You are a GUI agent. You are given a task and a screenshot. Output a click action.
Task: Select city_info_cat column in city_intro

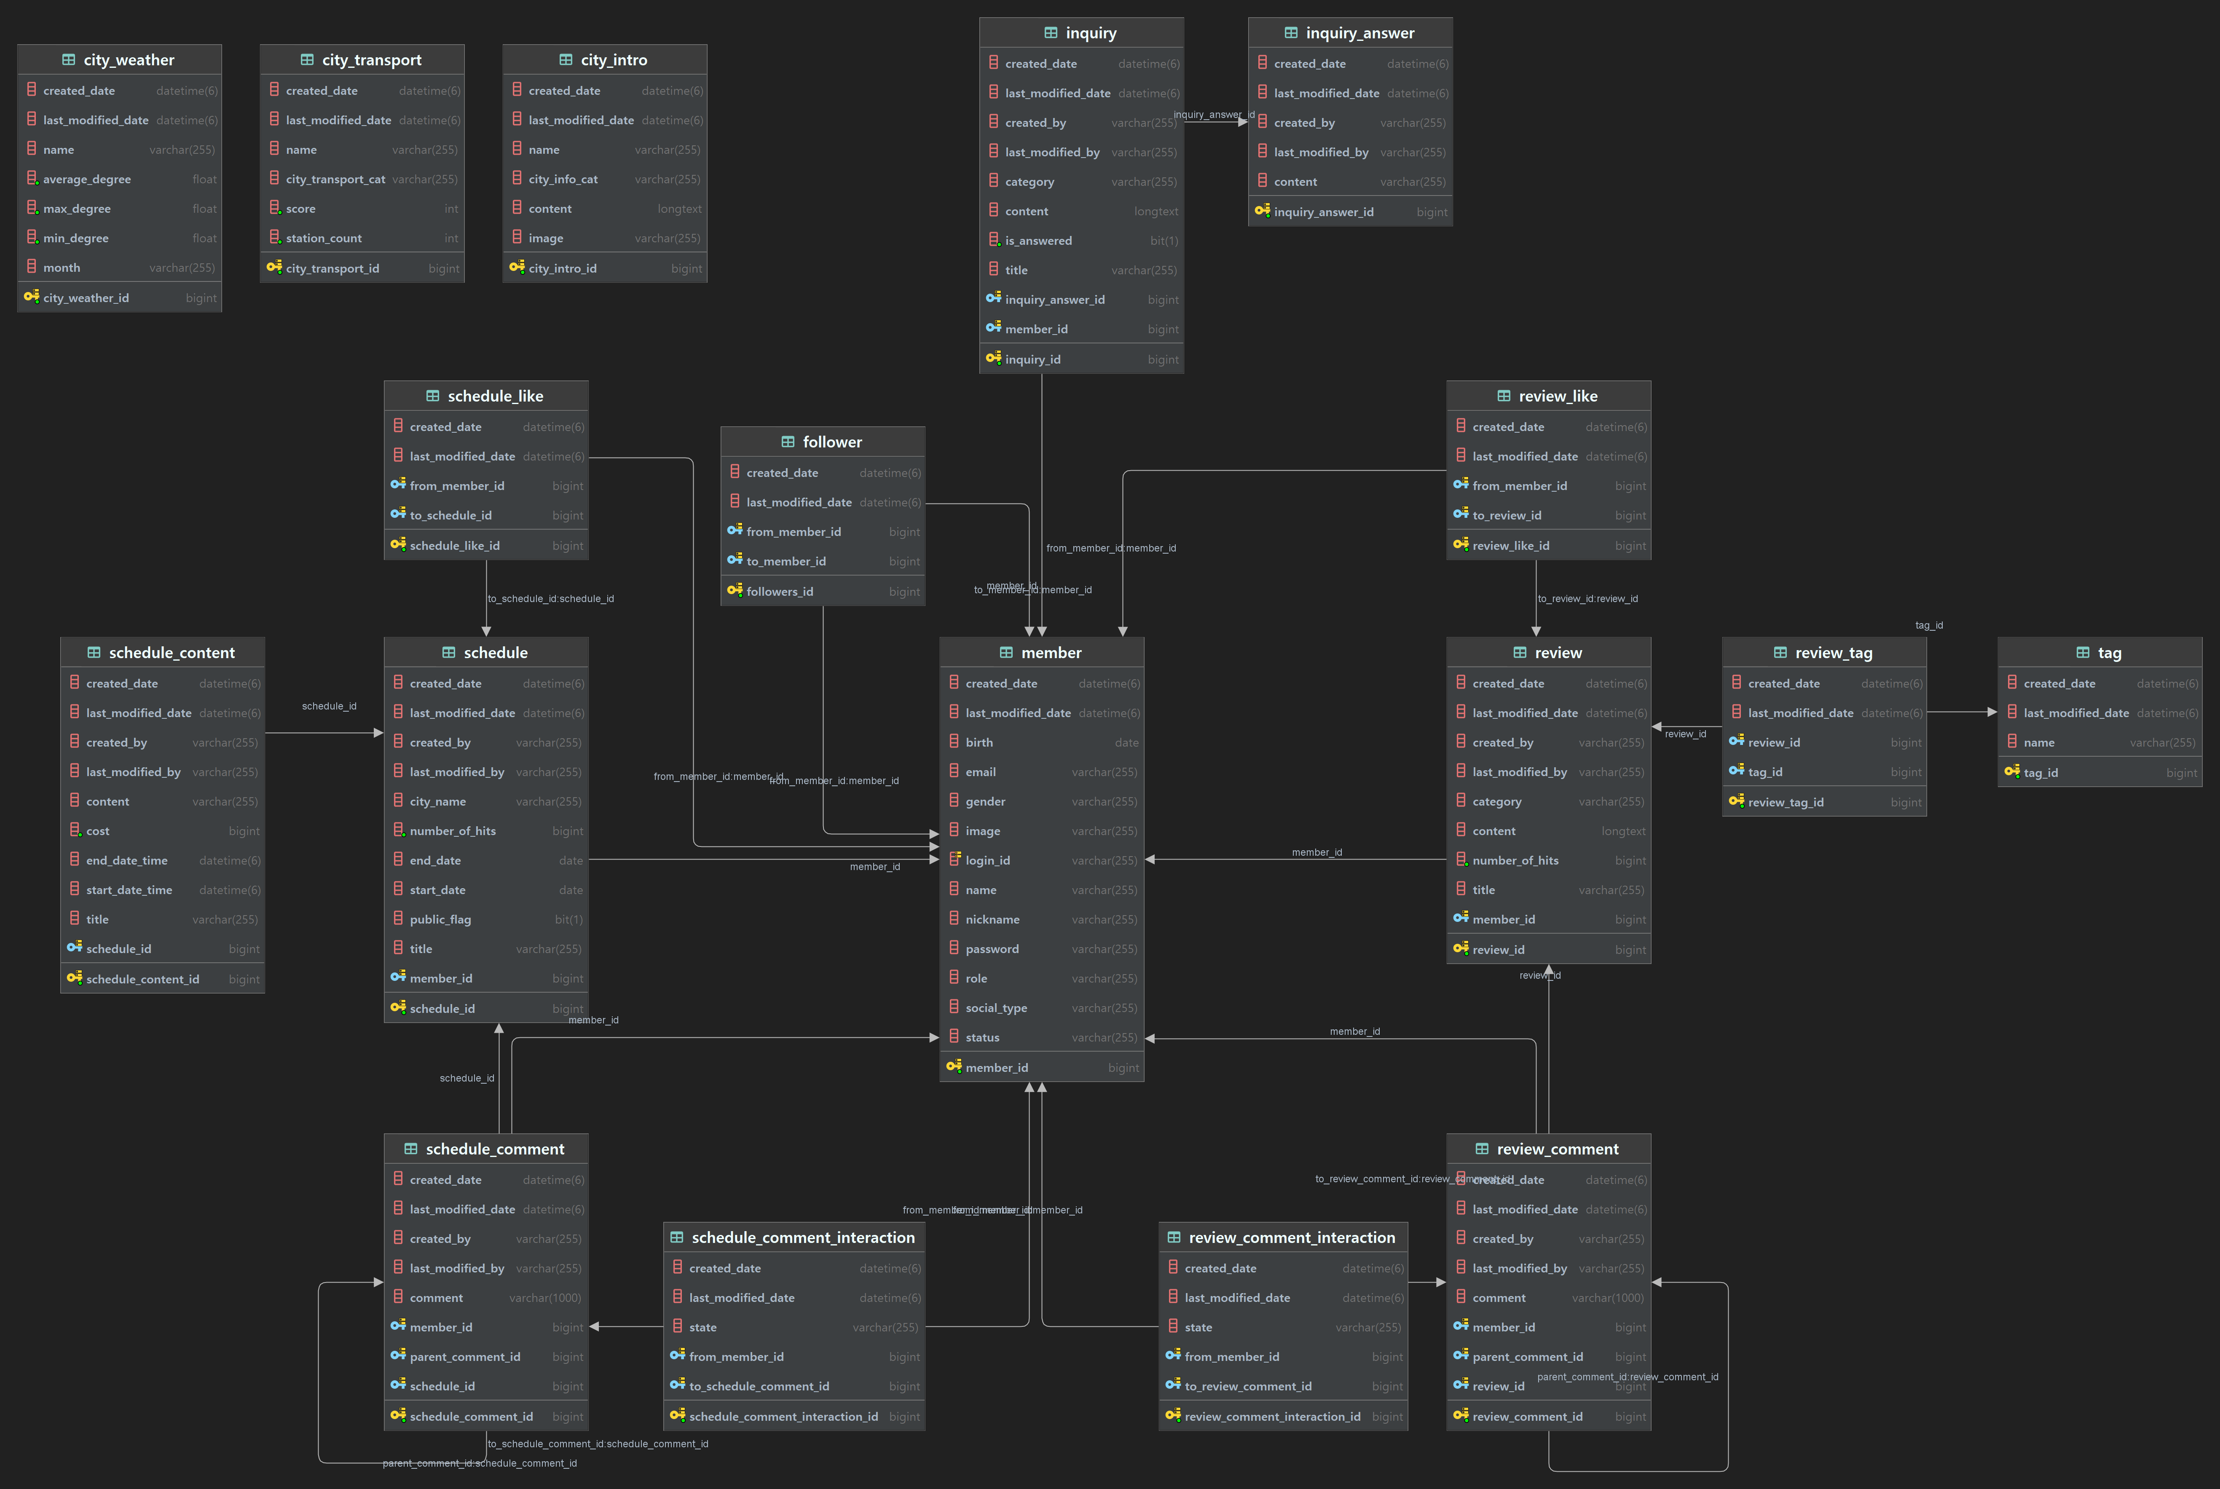coord(605,179)
